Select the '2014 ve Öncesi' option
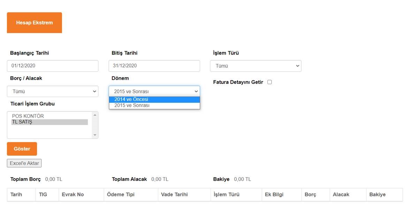408x204 pixels. (154, 100)
